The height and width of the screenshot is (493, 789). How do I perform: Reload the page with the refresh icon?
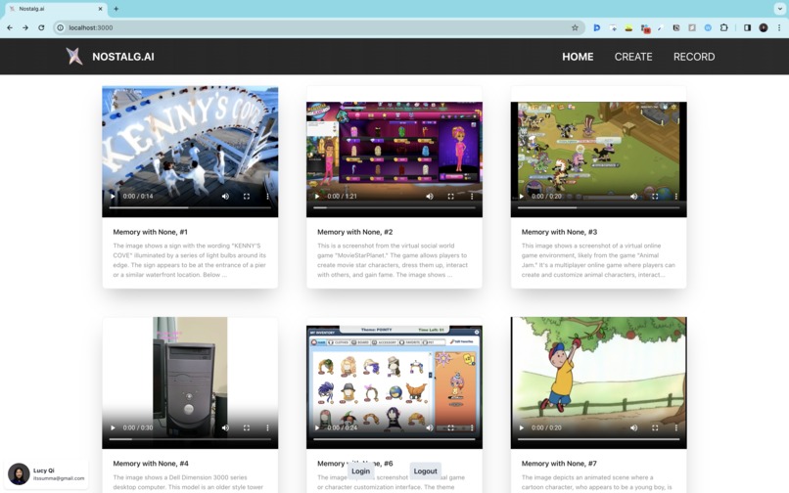click(x=41, y=27)
